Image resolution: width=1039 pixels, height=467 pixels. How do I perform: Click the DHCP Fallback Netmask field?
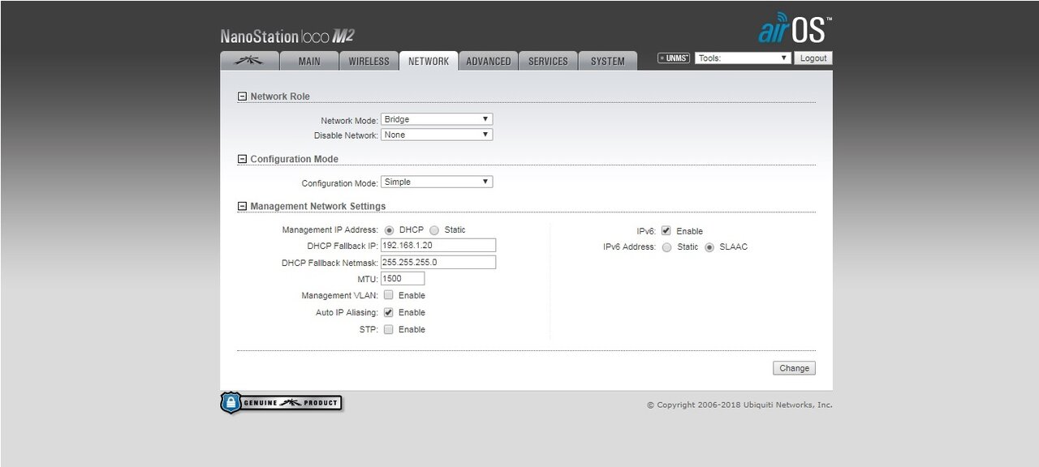pyautogui.click(x=438, y=262)
